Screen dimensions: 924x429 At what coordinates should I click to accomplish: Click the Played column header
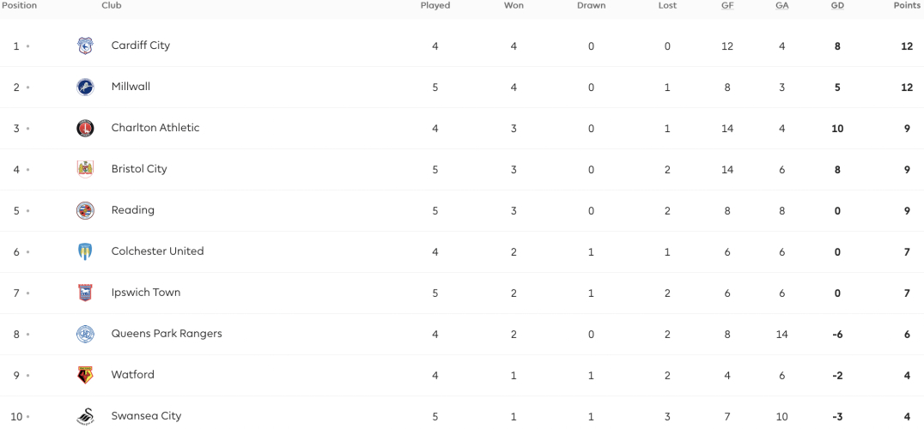point(435,5)
